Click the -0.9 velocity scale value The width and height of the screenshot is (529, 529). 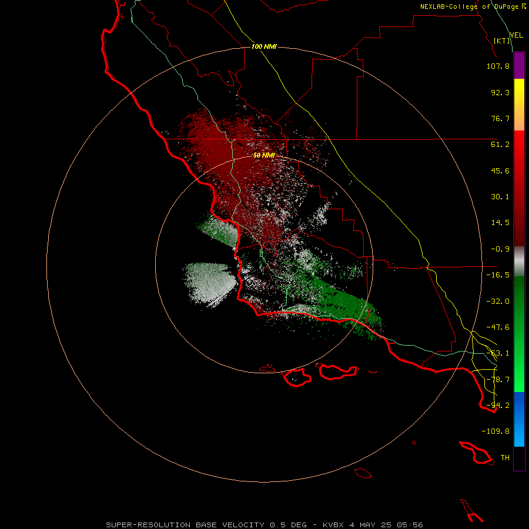[x=500, y=249]
